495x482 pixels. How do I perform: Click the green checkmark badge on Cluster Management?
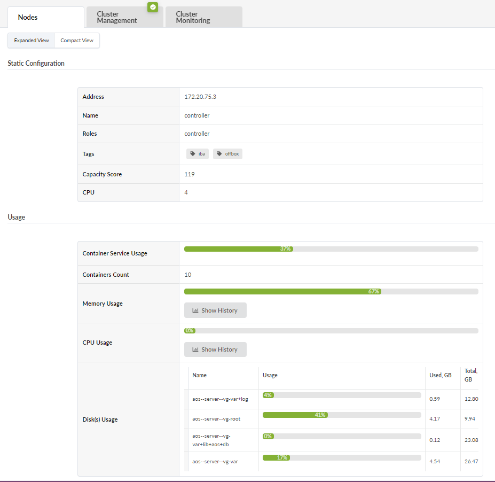(153, 7)
